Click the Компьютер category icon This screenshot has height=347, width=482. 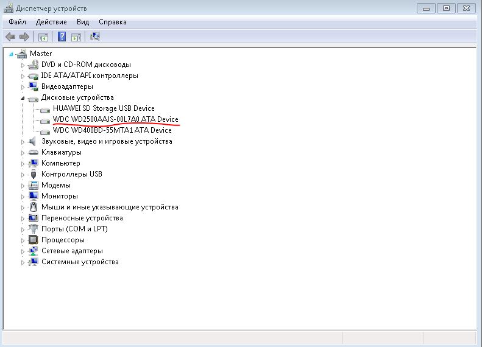point(33,163)
